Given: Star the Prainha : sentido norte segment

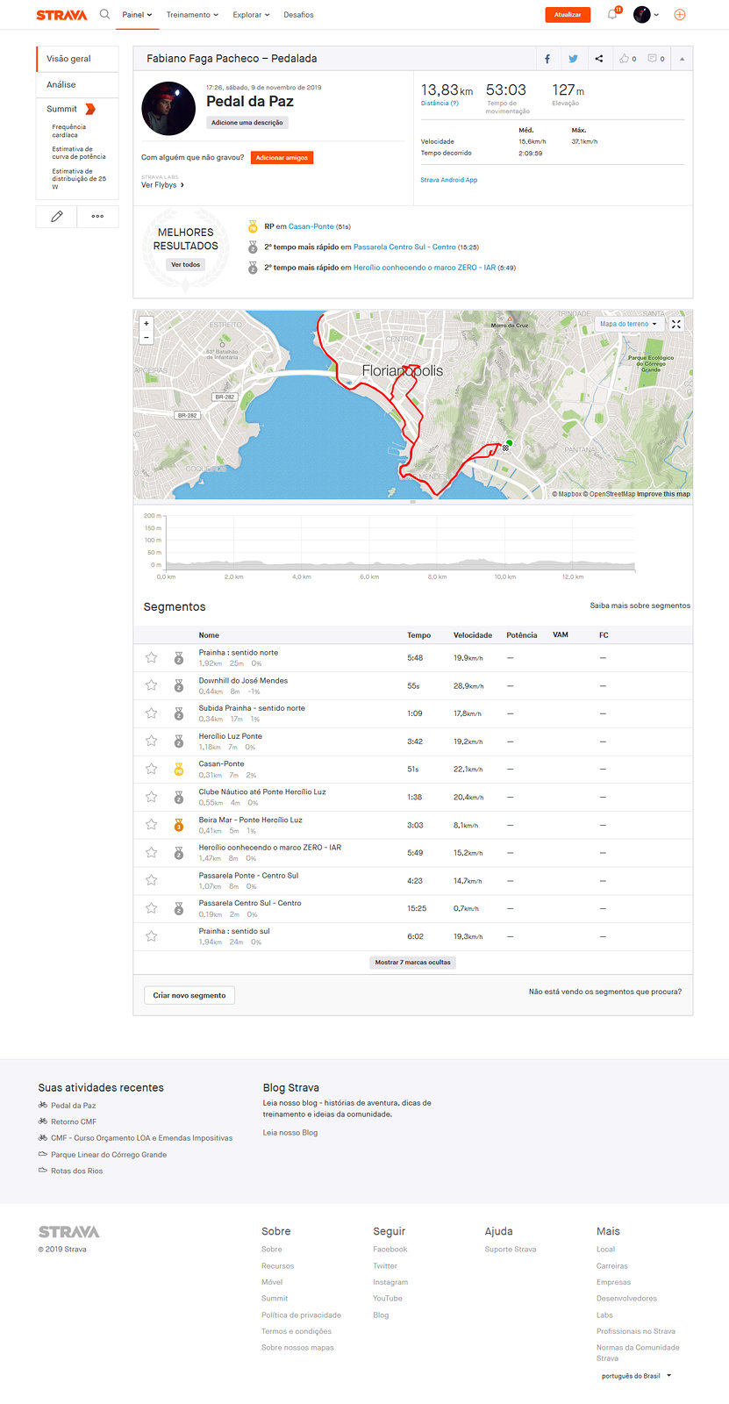Looking at the screenshot, I should click(152, 657).
